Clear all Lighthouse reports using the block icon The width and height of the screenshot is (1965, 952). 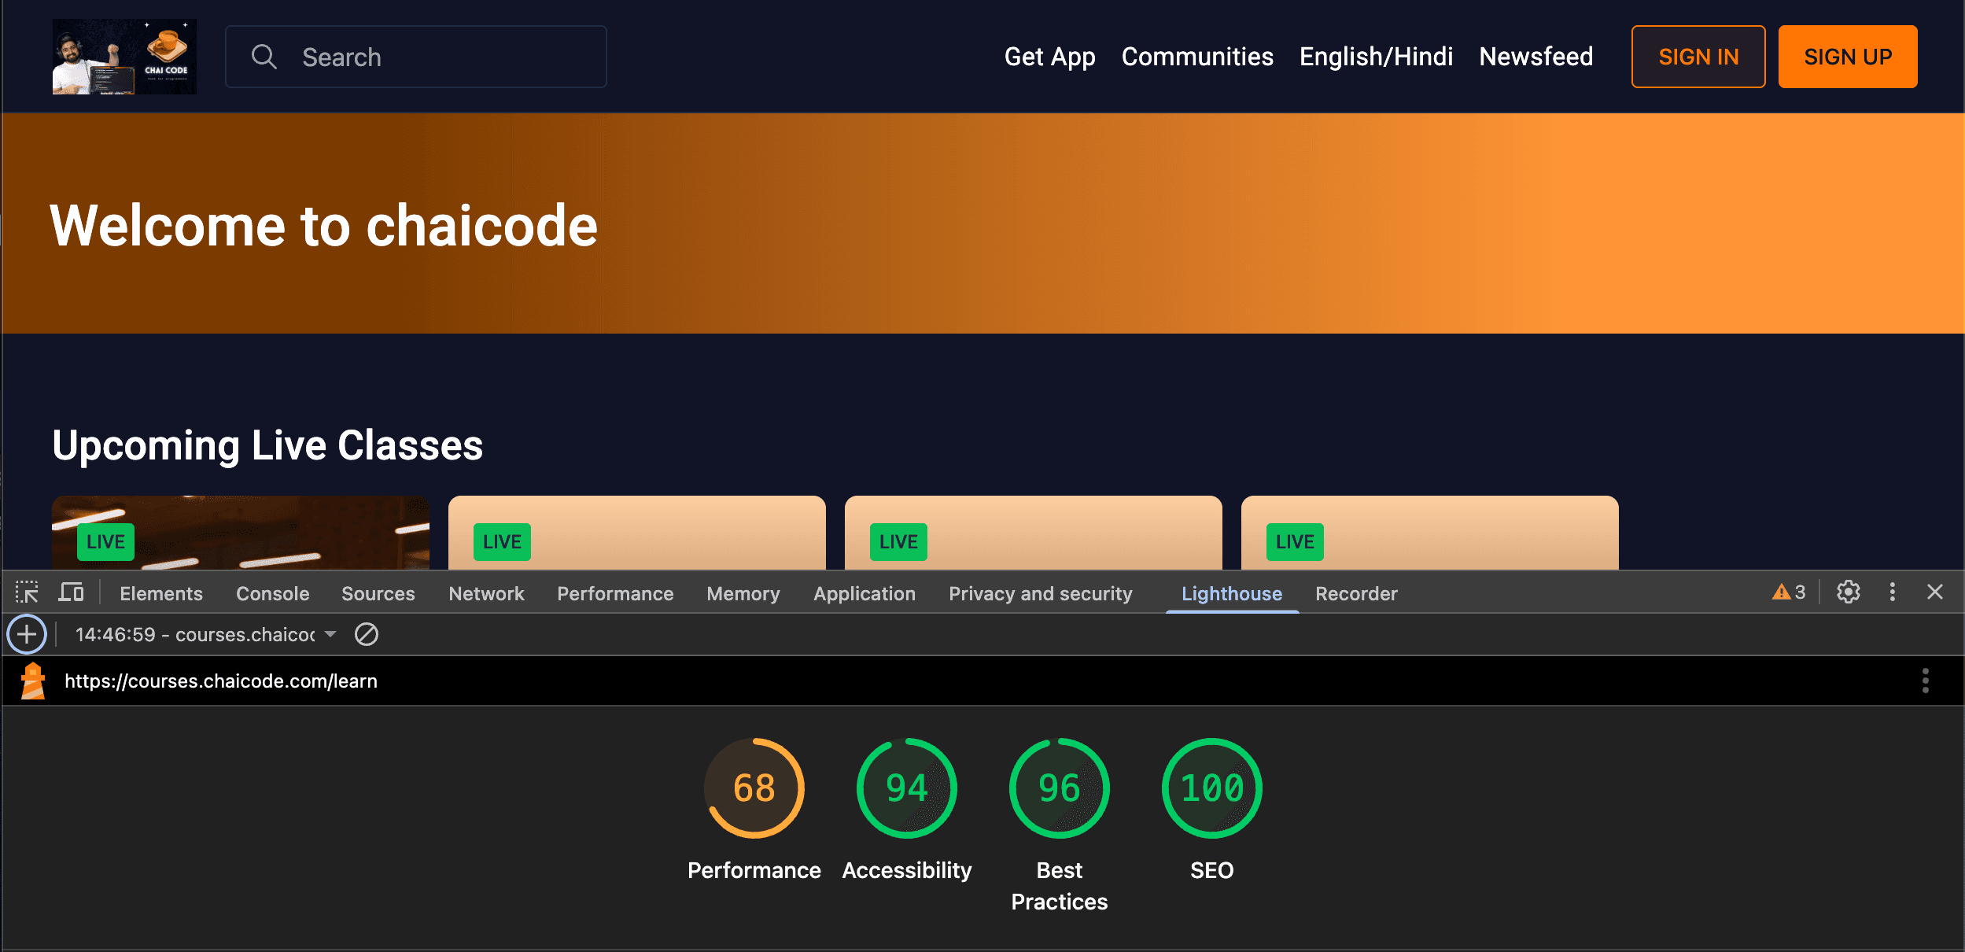pos(367,634)
